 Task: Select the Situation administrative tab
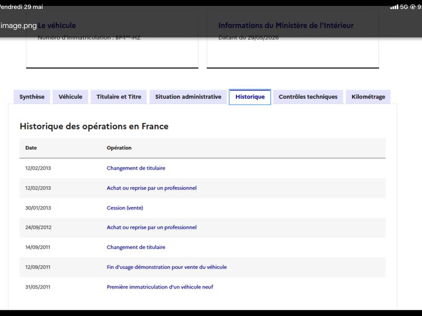coord(188,97)
